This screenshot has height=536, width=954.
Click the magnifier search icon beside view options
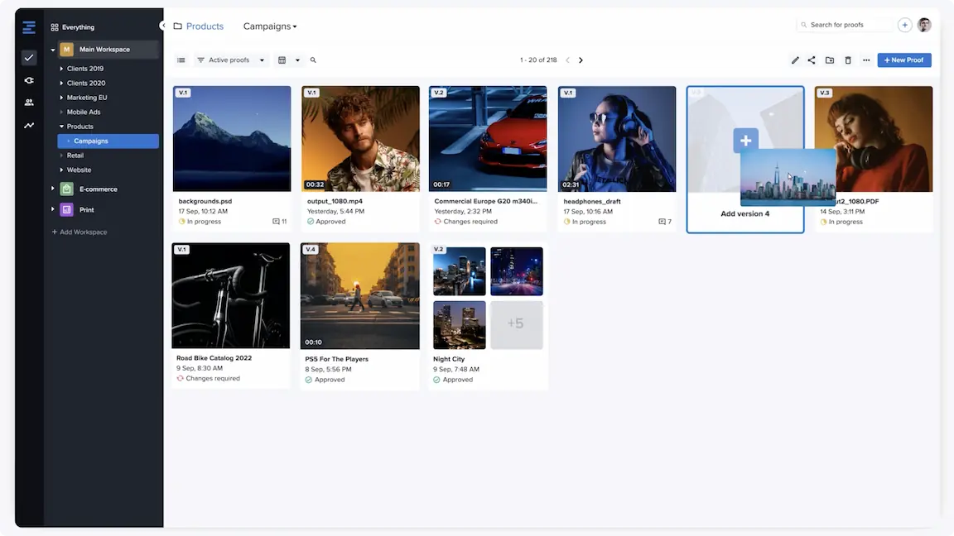[313, 60]
